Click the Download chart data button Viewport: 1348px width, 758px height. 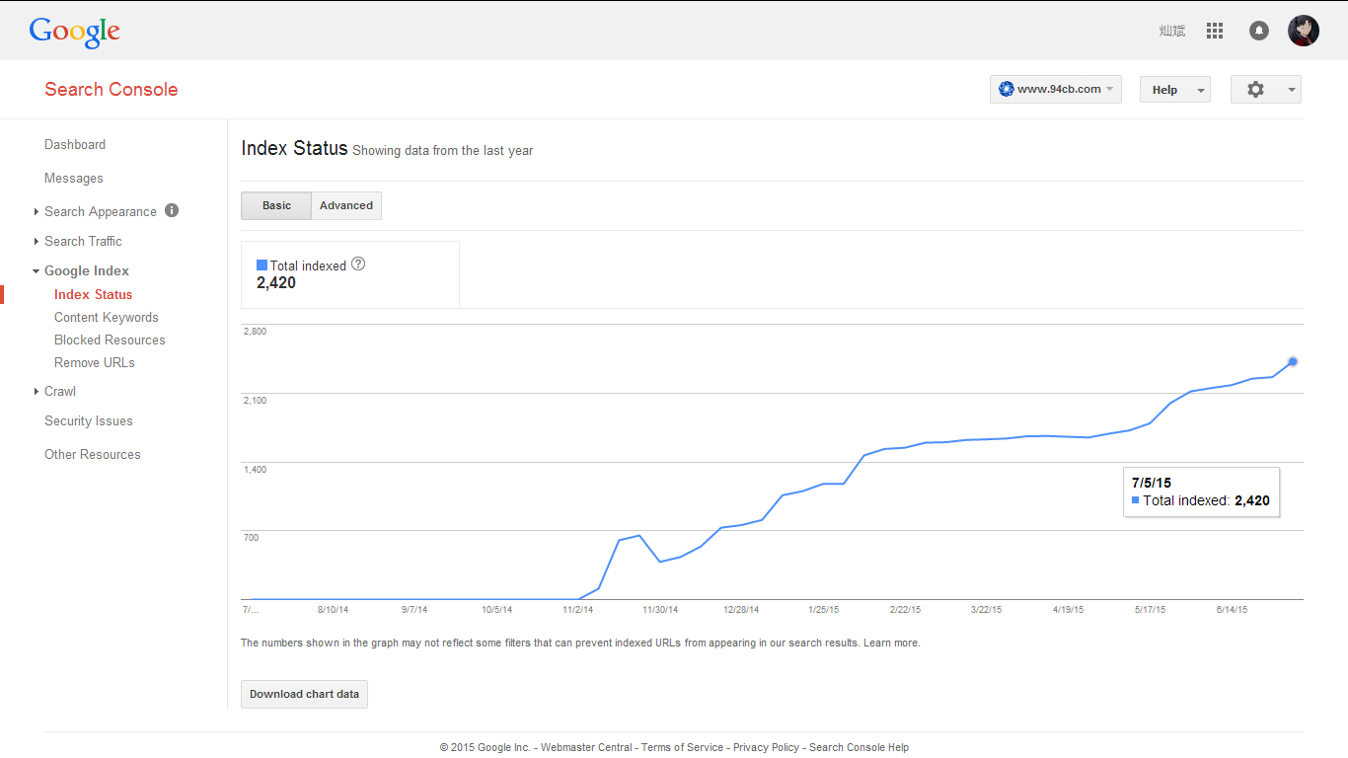pos(304,694)
